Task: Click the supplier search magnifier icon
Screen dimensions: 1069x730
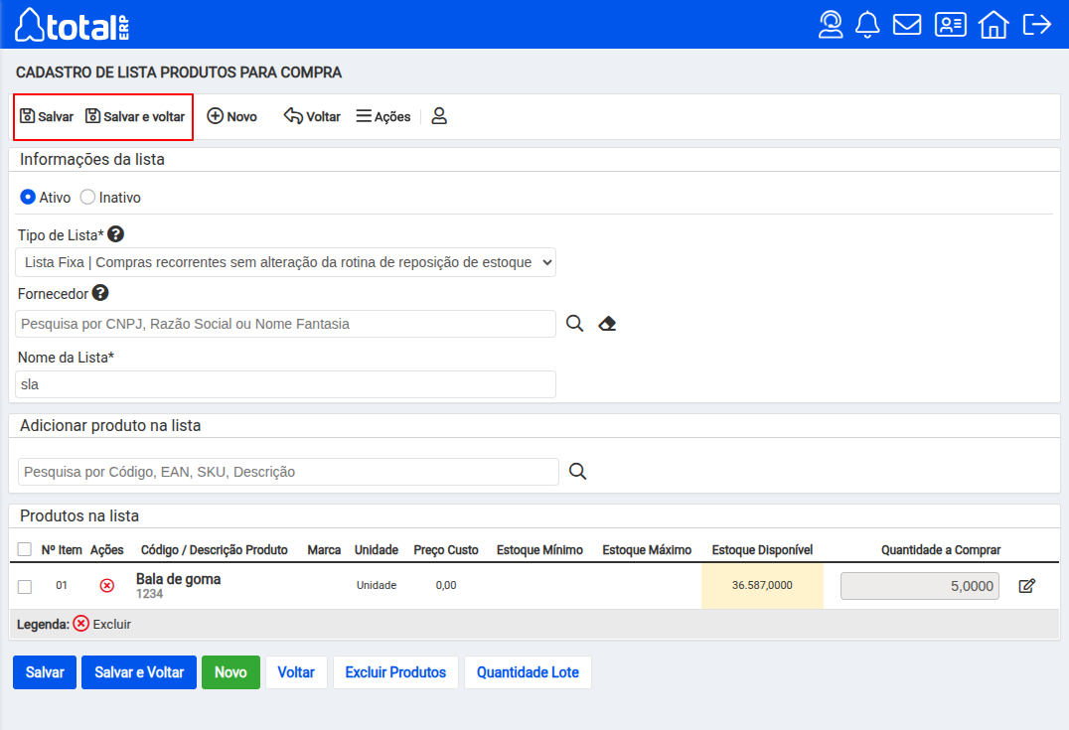Action: pos(574,324)
